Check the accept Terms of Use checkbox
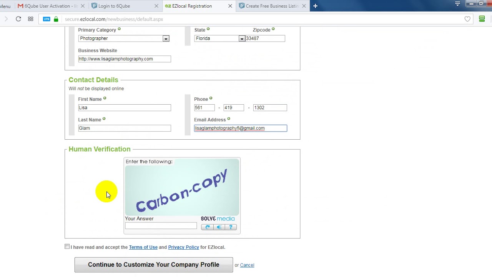This screenshot has width=492, height=277. (x=67, y=247)
